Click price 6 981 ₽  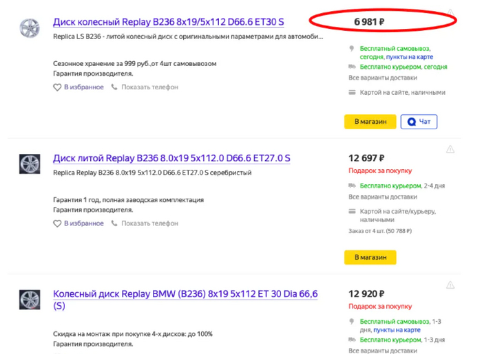coord(369,22)
